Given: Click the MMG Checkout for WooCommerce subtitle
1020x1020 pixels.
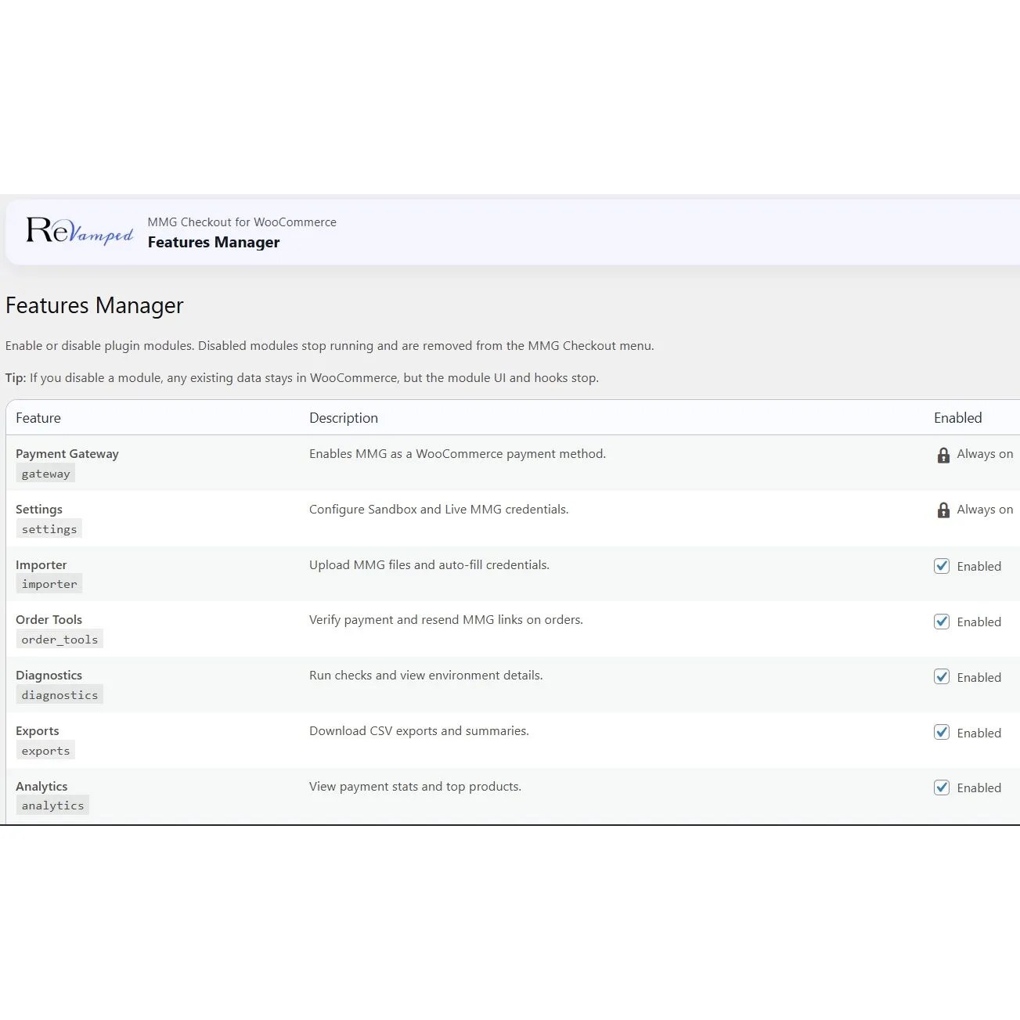Looking at the screenshot, I should pos(242,222).
